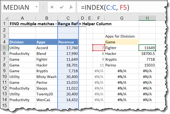This screenshot has width=170, height=114.
Task: Click cell F5 containing 7
Action: click(x=99, y=48)
